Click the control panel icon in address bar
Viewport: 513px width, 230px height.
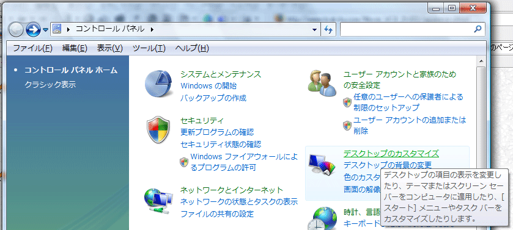(57, 29)
